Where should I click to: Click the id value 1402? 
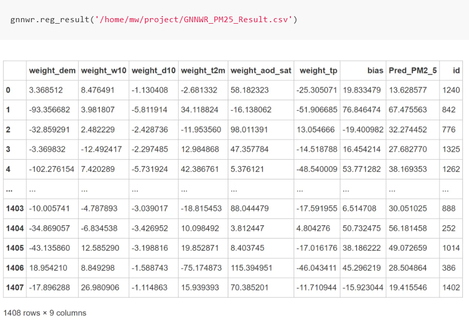click(x=451, y=288)
